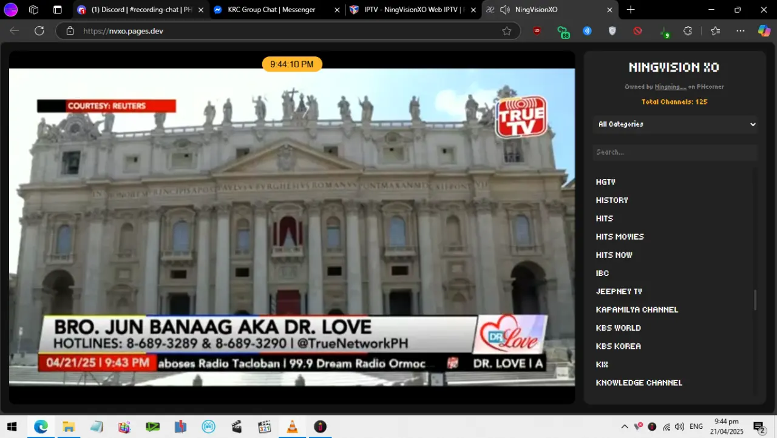Select KAPAMILYA CHANNEL from the list
Viewport: 777px width, 438px height.
click(637, 309)
